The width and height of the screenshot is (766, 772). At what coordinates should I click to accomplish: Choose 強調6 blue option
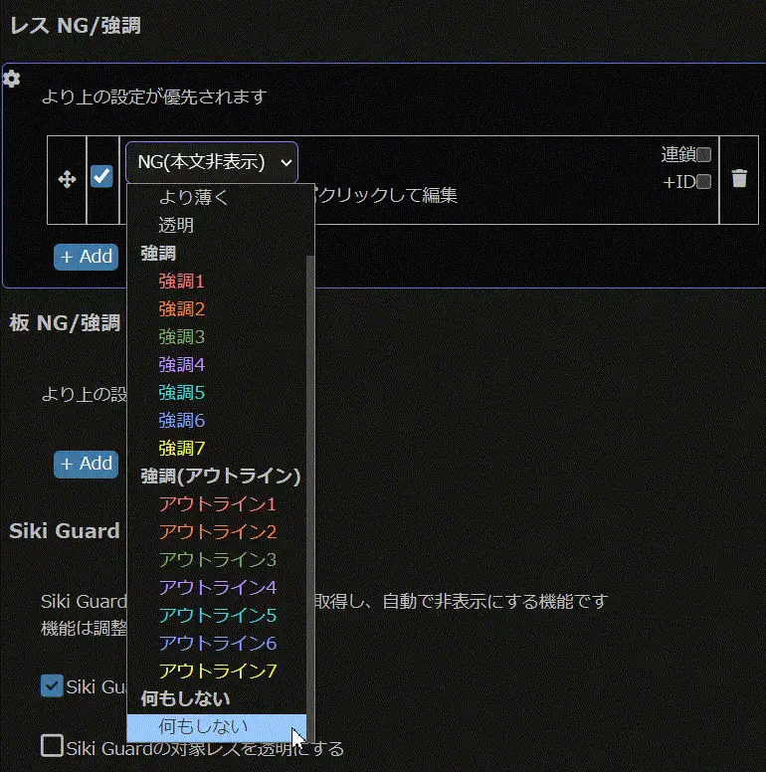[217, 421]
